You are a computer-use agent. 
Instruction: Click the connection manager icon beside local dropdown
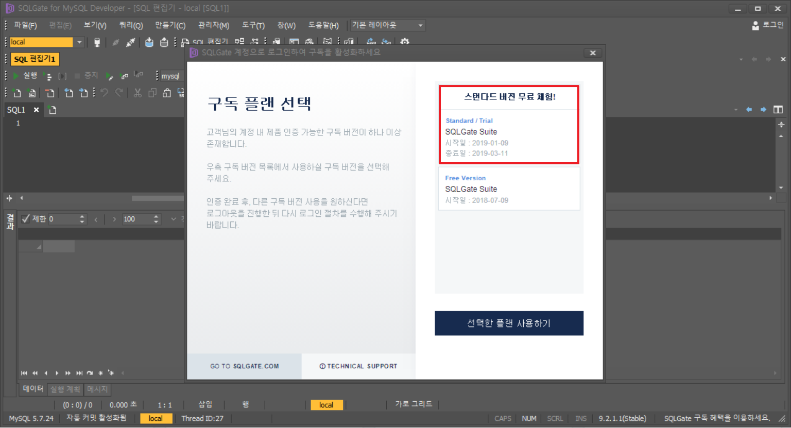(x=97, y=42)
